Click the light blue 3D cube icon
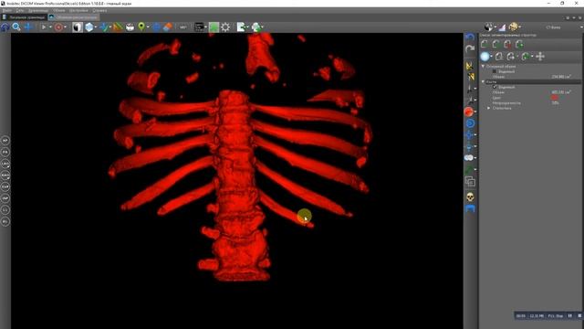 coord(89,27)
